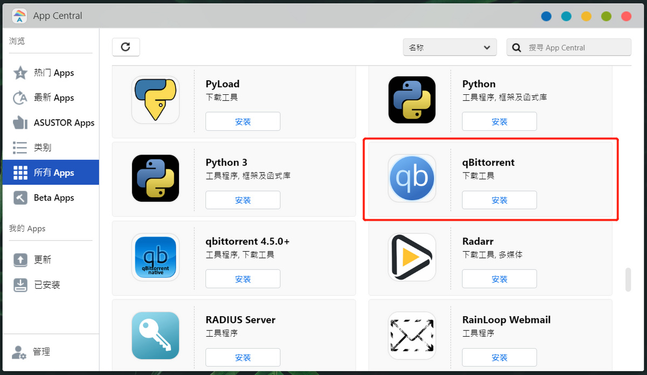This screenshot has height=375, width=647.
Task: Click the App Central logo icon
Action: click(19, 16)
